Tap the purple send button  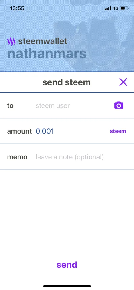click(x=67, y=265)
